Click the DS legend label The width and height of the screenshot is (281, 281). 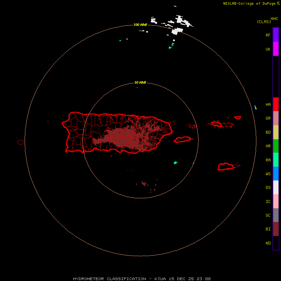pyautogui.click(x=268, y=188)
